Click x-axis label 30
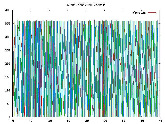Image resolution: width=165 pixels, height=124 pixels. pos(124,121)
